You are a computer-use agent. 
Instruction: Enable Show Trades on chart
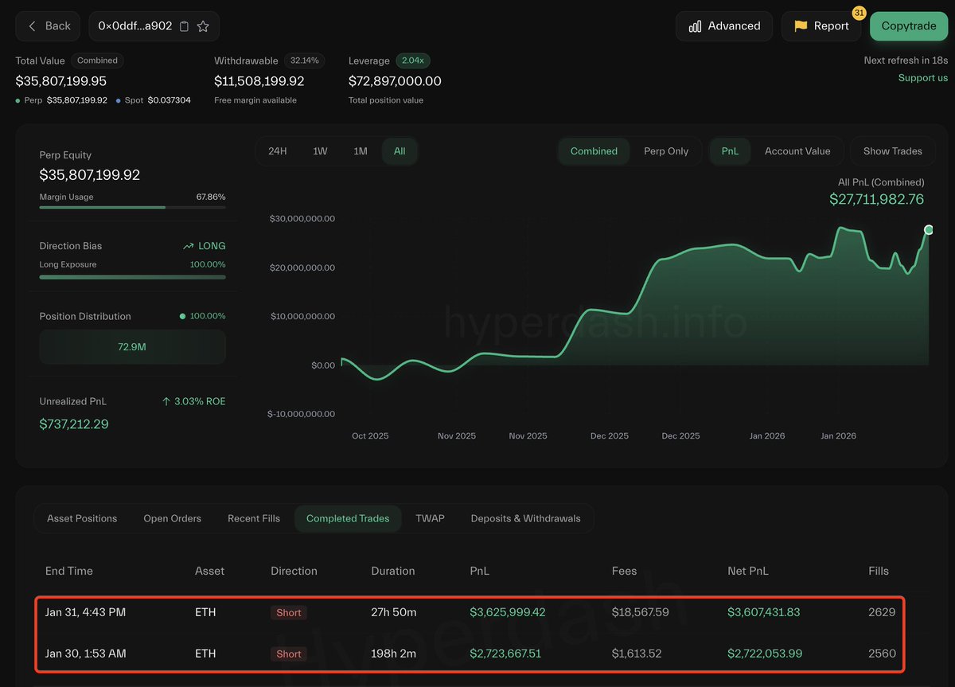892,151
